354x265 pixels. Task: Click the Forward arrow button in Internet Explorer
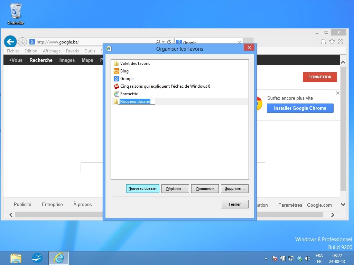[22, 42]
